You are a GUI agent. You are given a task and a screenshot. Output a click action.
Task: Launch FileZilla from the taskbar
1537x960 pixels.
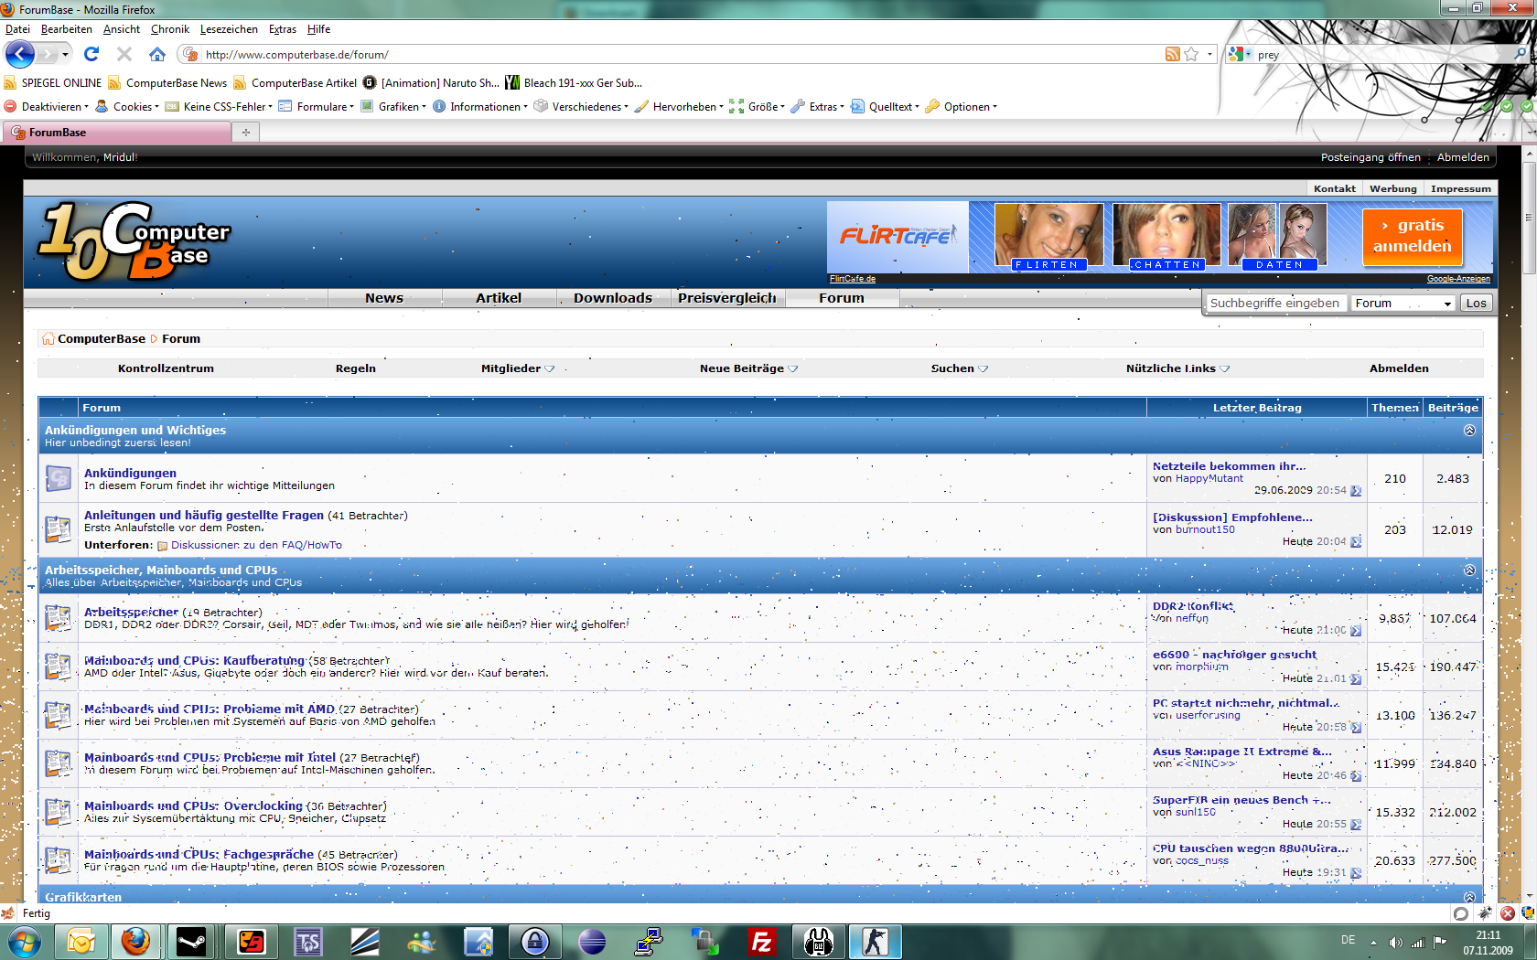pos(762,942)
